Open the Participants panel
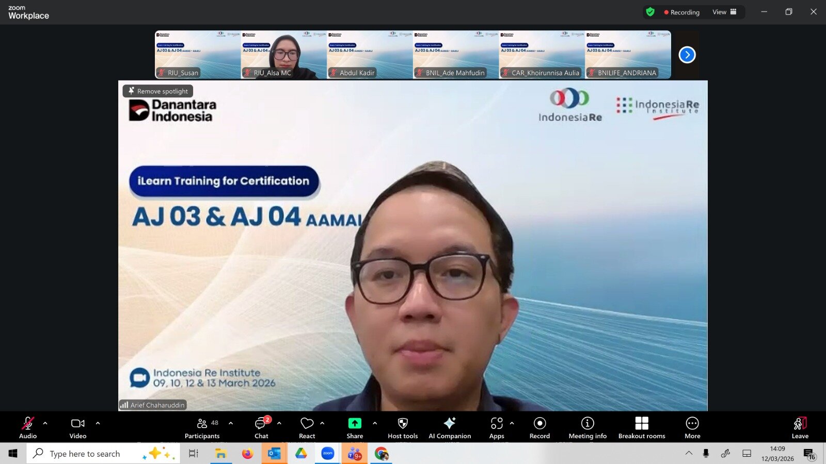This screenshot has width=826, height=464. point(202,427)
